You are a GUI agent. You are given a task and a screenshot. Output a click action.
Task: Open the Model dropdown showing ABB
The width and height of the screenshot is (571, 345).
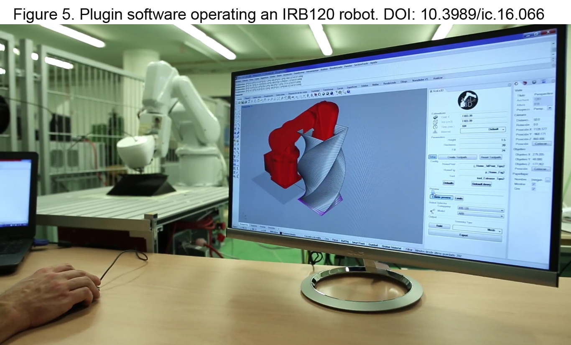pyautogui.click(x=481, y=214)
